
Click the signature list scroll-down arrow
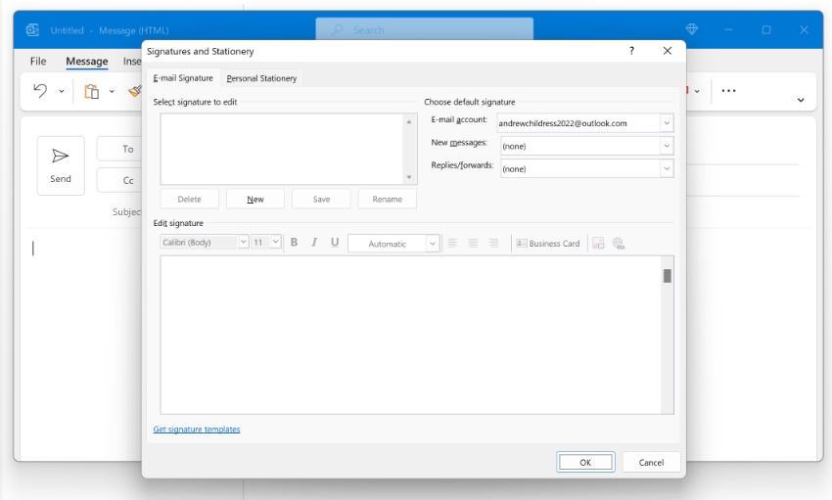pyautogui.click(x=408, y=176)
